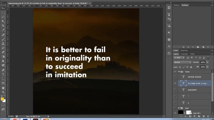Select the Hand tool
Screen dimensions: 214x120
3,88
